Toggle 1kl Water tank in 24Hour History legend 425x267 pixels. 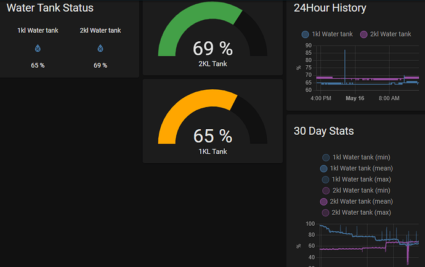tap(327, 34)
